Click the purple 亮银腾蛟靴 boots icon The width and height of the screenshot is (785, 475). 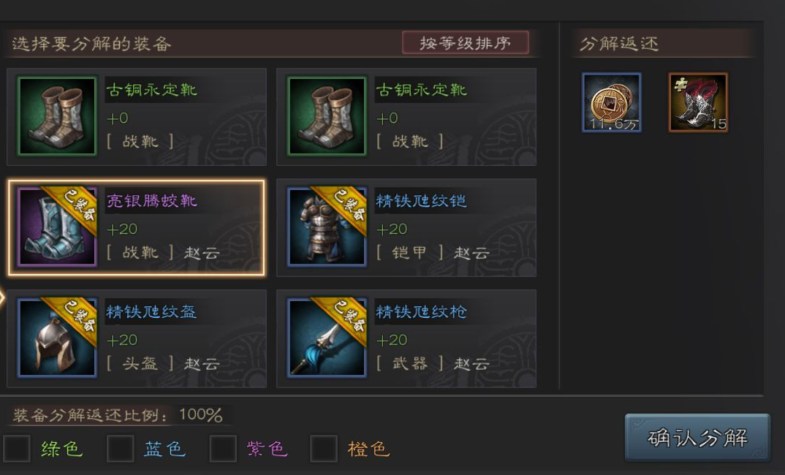[56, 227]
